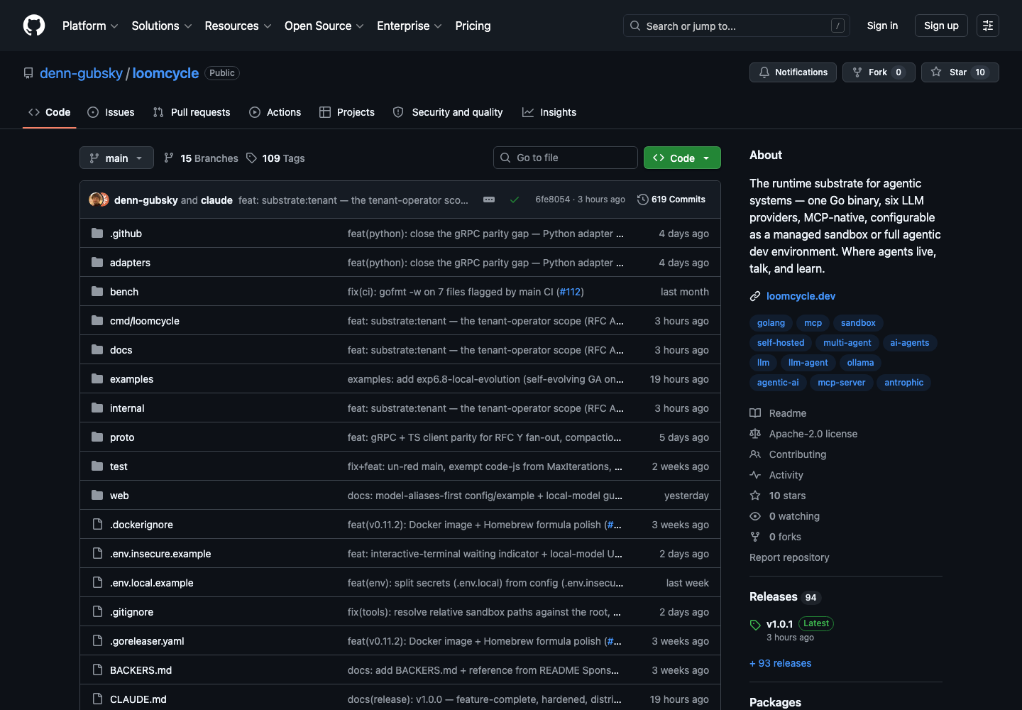
Task: Click the denn-gubsky avatar image
Action: [x=95, y=200]
